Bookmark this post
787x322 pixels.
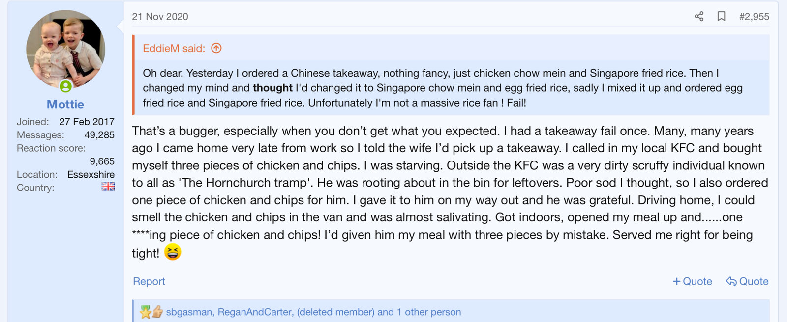(721, 17)
